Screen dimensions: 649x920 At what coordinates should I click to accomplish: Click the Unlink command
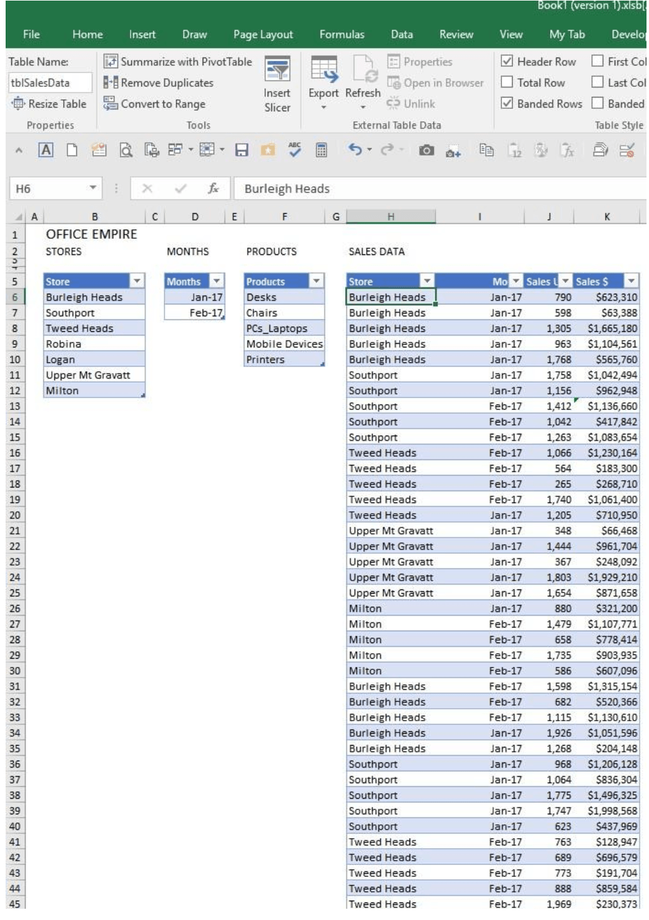click(411, 104)
